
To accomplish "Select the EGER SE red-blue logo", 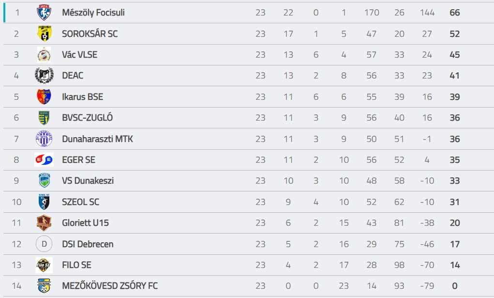I will tap(44, 160).
